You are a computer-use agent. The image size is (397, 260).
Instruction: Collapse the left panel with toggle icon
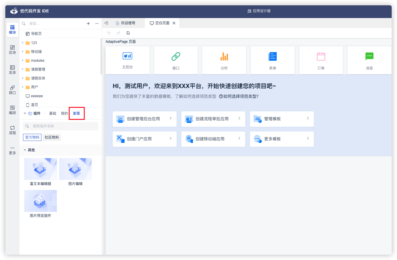(106, 23)
